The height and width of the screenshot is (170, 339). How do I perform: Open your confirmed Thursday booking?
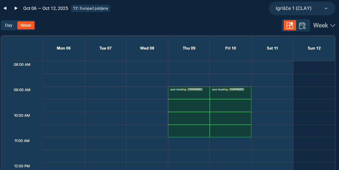(189, 112)
